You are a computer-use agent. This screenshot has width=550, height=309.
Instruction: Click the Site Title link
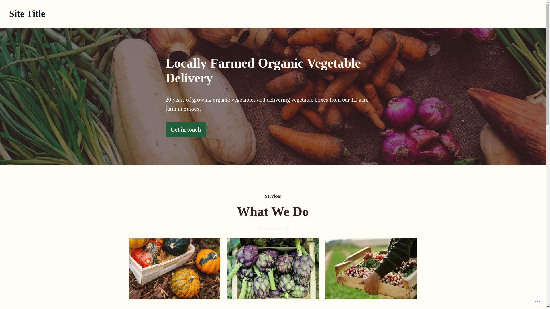27,14
